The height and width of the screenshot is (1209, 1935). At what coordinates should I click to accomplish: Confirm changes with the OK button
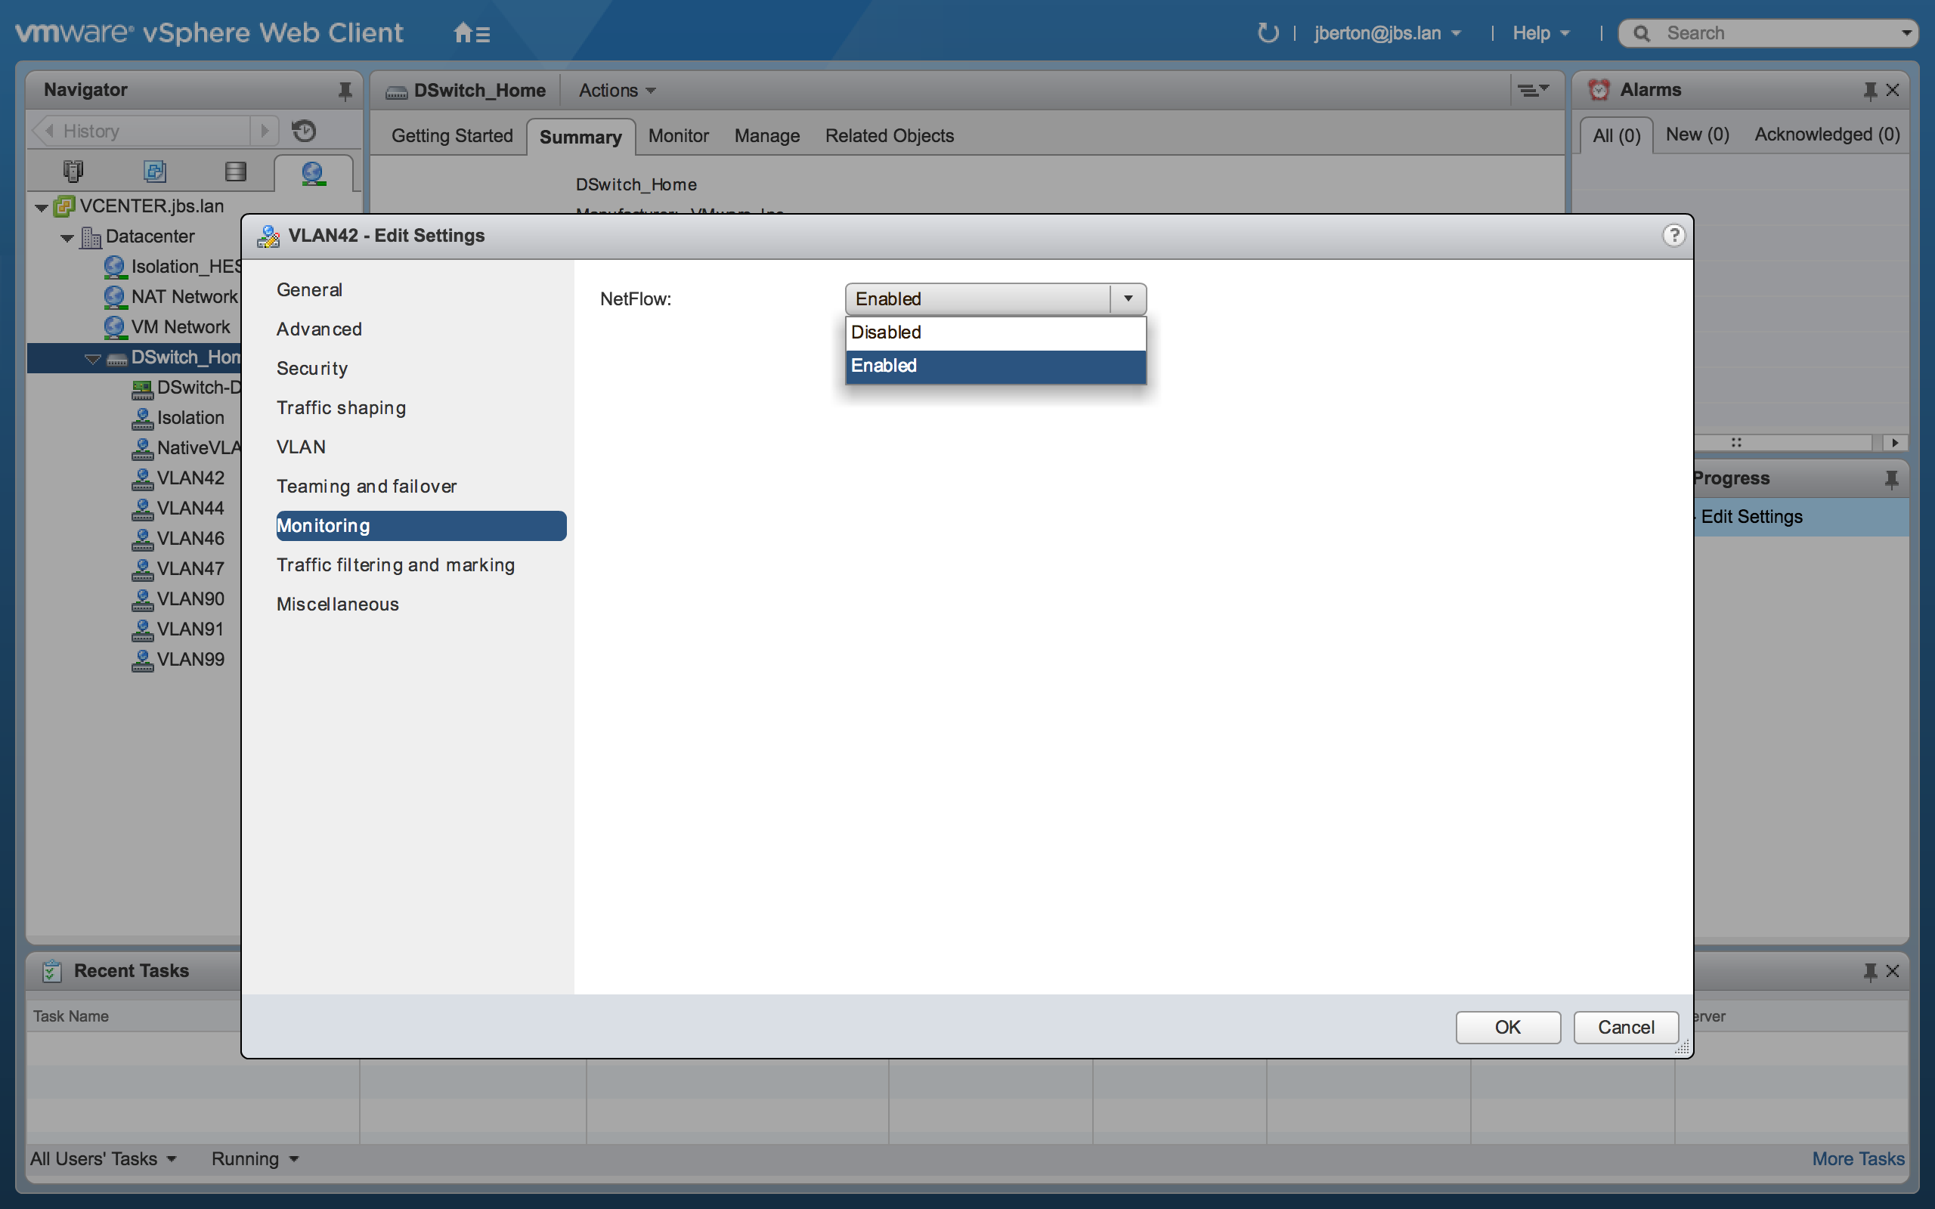point(1507,1028)
